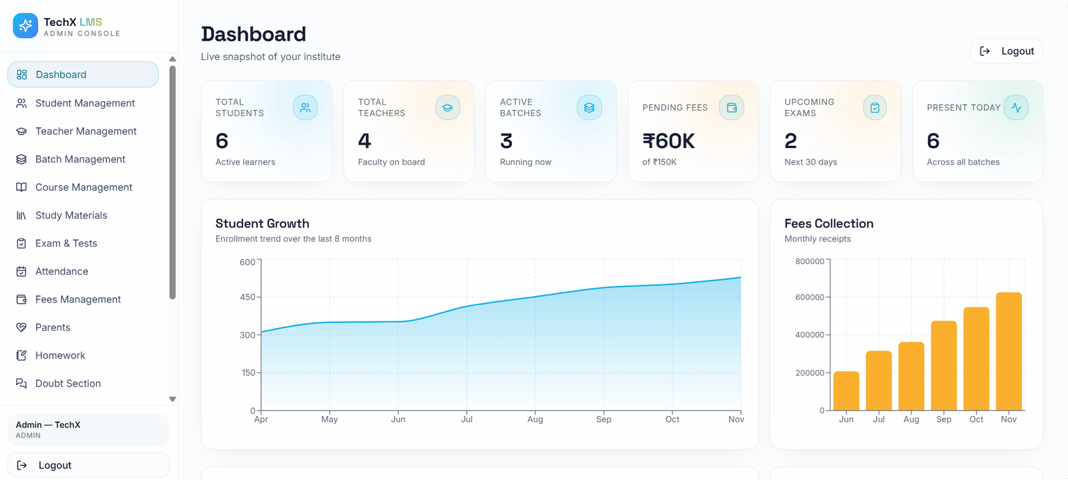Click the Teacher Management graduation cap icon
1068x480 pixels.
tap(21, 131)
